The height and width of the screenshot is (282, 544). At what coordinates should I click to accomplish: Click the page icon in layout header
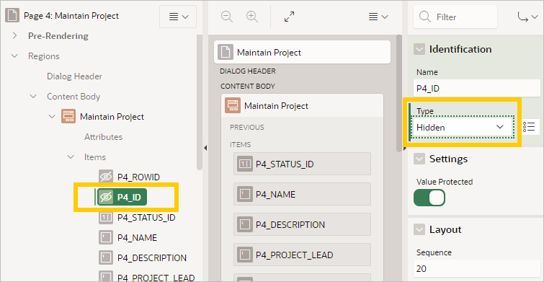tap(226, 53)
